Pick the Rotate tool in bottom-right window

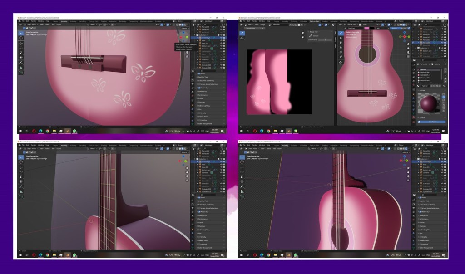242,173
